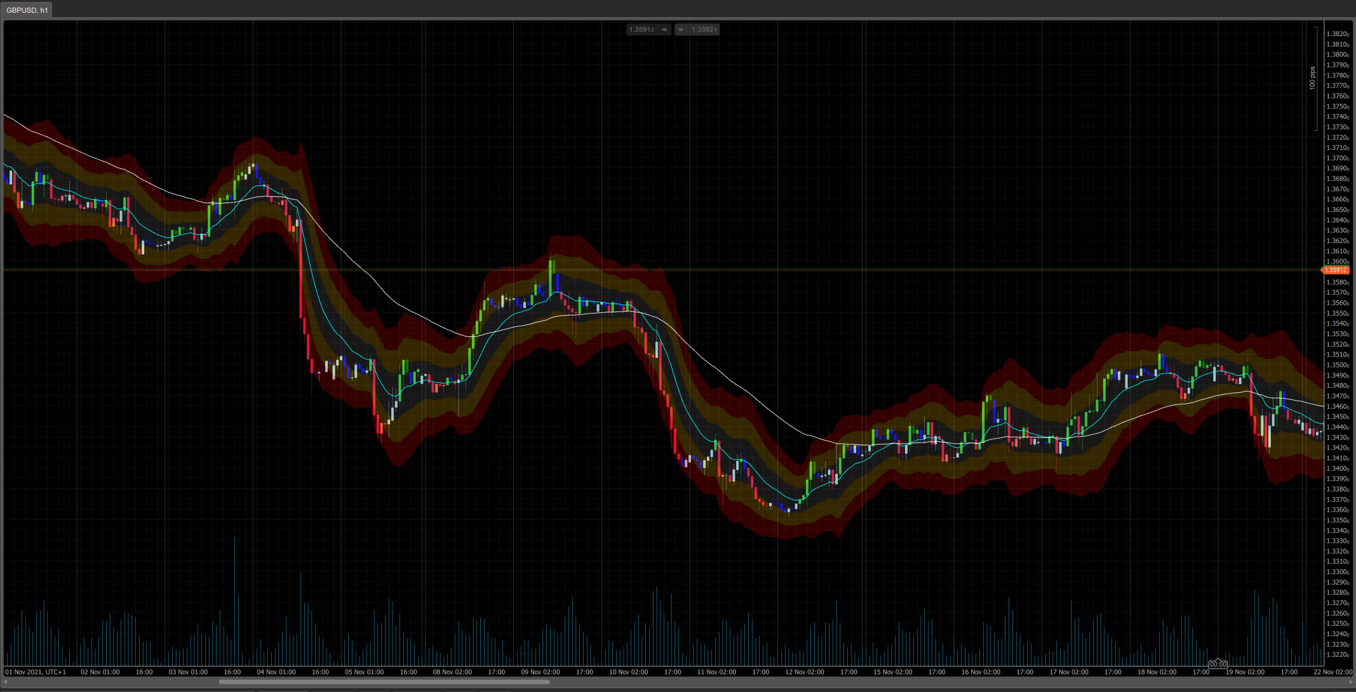Click the 15 Nov 02:00 time axis label
The height and width of the screenshot is (692, 1356).
tap(893, 672)
